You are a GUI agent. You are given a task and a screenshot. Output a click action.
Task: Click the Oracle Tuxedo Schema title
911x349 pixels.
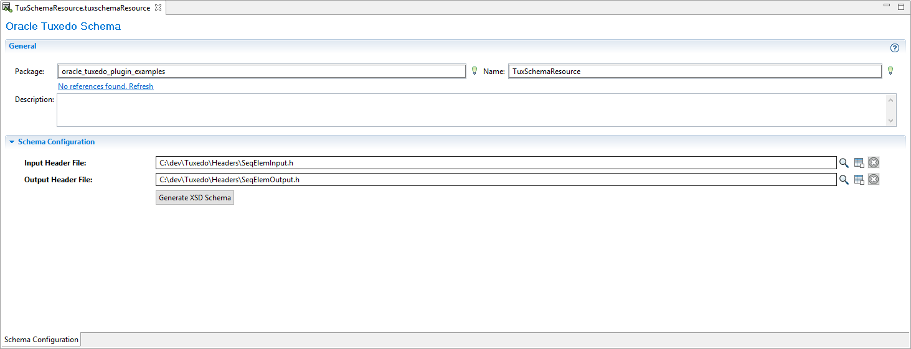[63, 27]
